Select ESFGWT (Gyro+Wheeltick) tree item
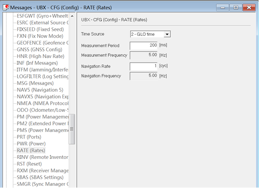259x188 pixels. [x=42, y=16]
